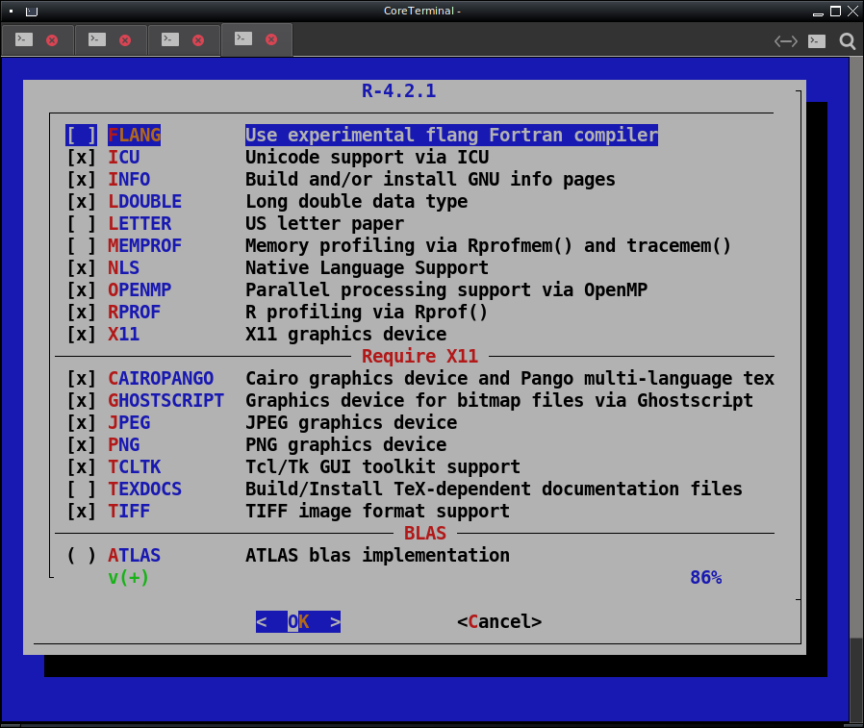
Task: Open the search magnifier icon
Action: pos(847,41)
